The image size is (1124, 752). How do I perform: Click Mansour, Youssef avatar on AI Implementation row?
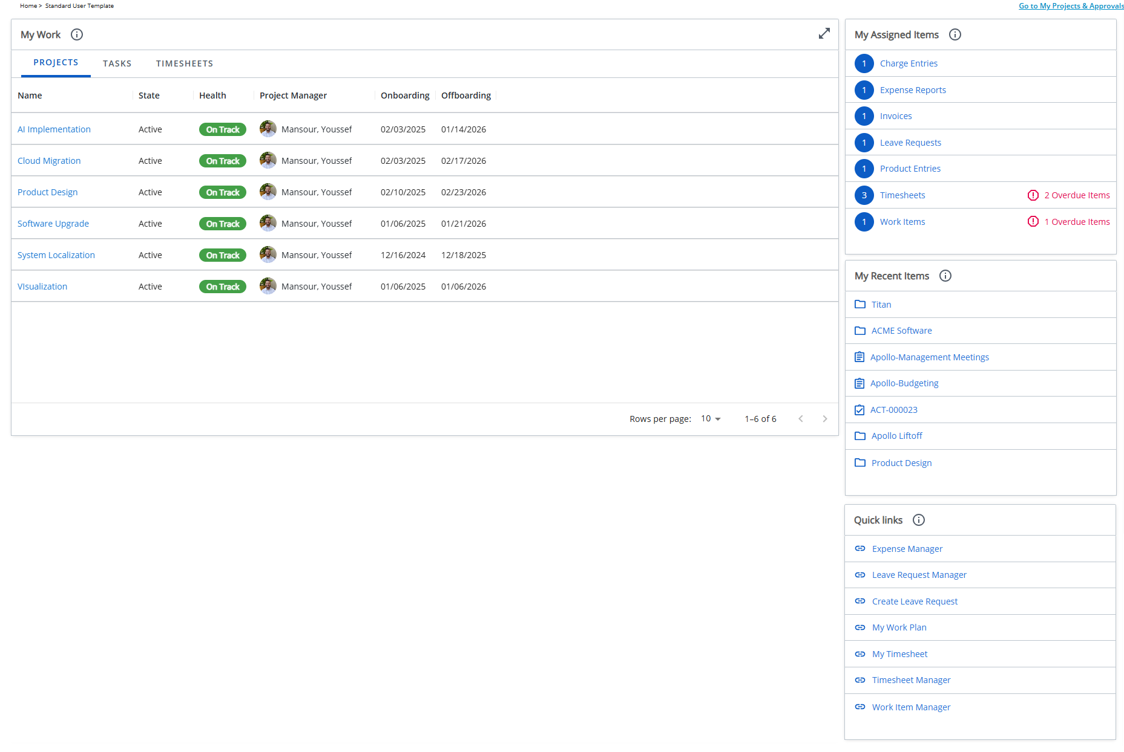coord(268,129)
